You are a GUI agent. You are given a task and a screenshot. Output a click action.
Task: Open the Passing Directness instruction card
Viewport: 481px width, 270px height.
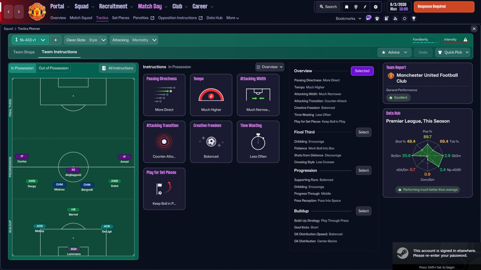click(x=164, y=94)
